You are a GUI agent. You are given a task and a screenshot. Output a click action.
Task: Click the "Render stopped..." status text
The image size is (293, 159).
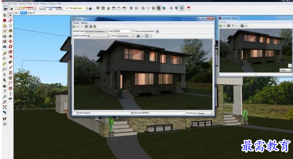point(84,113)
